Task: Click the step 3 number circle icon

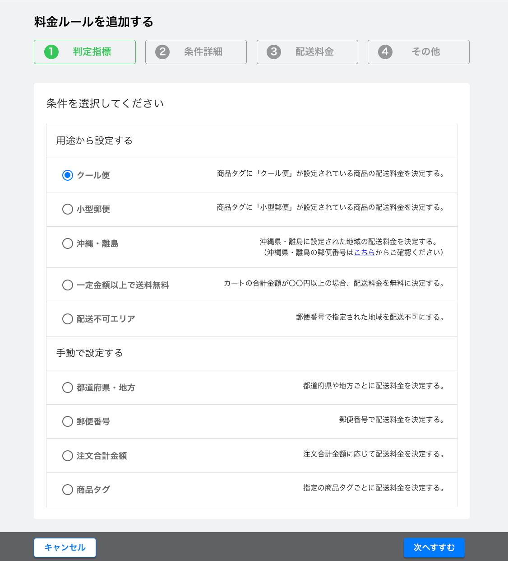Action: coord(274,52)
